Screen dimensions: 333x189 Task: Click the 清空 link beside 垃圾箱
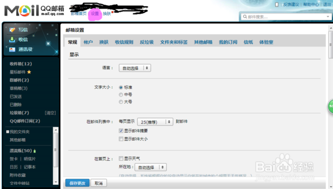[50, 113]
